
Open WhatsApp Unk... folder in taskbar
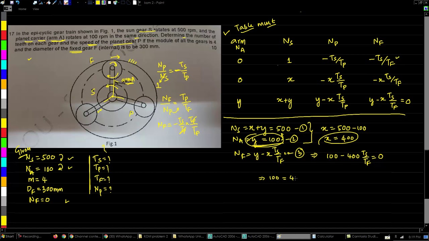point(189,236)
